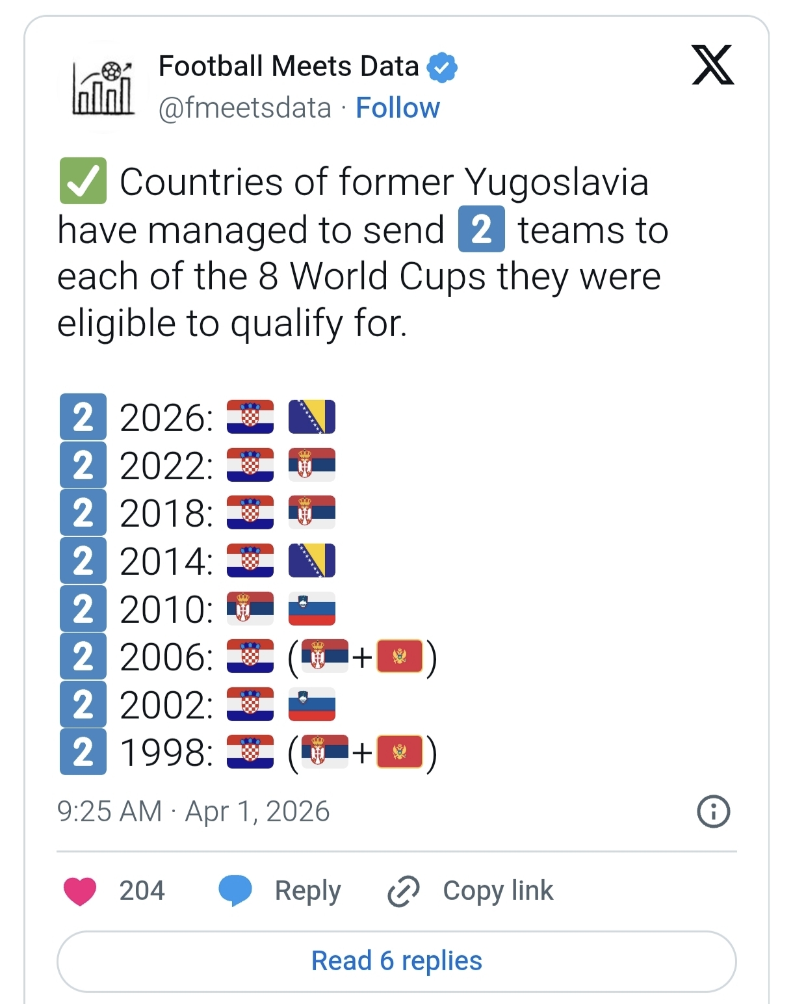Click the Croatia flag beside 2022
The width and height of the screenshot is (793, 1004).
250,465
